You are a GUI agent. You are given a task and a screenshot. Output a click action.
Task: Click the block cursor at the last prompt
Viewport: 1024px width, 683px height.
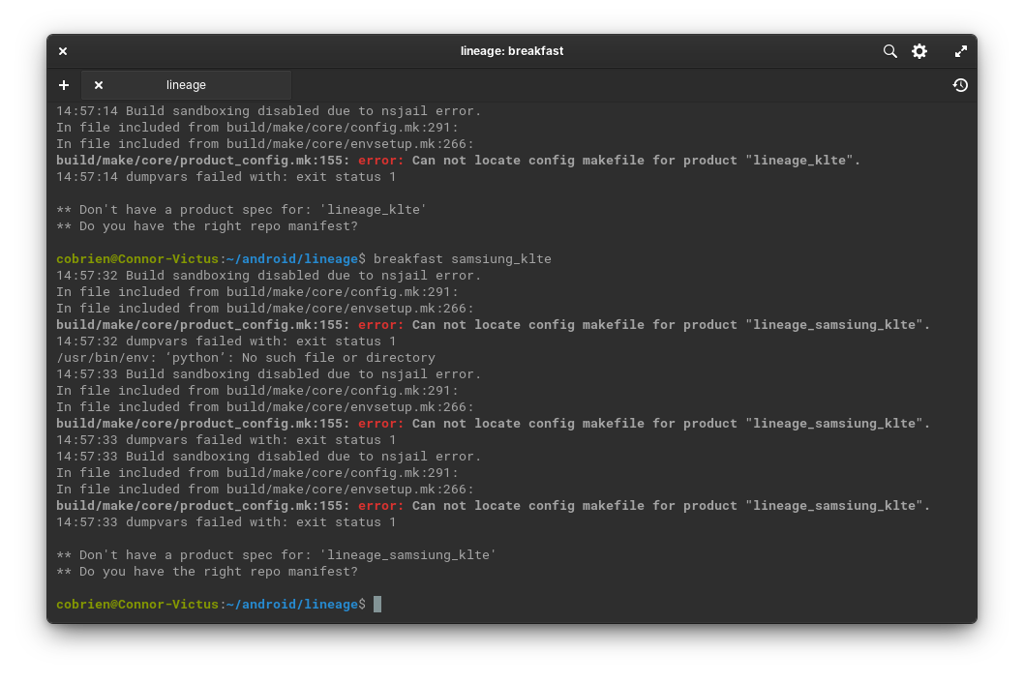(x=377, y=605)
